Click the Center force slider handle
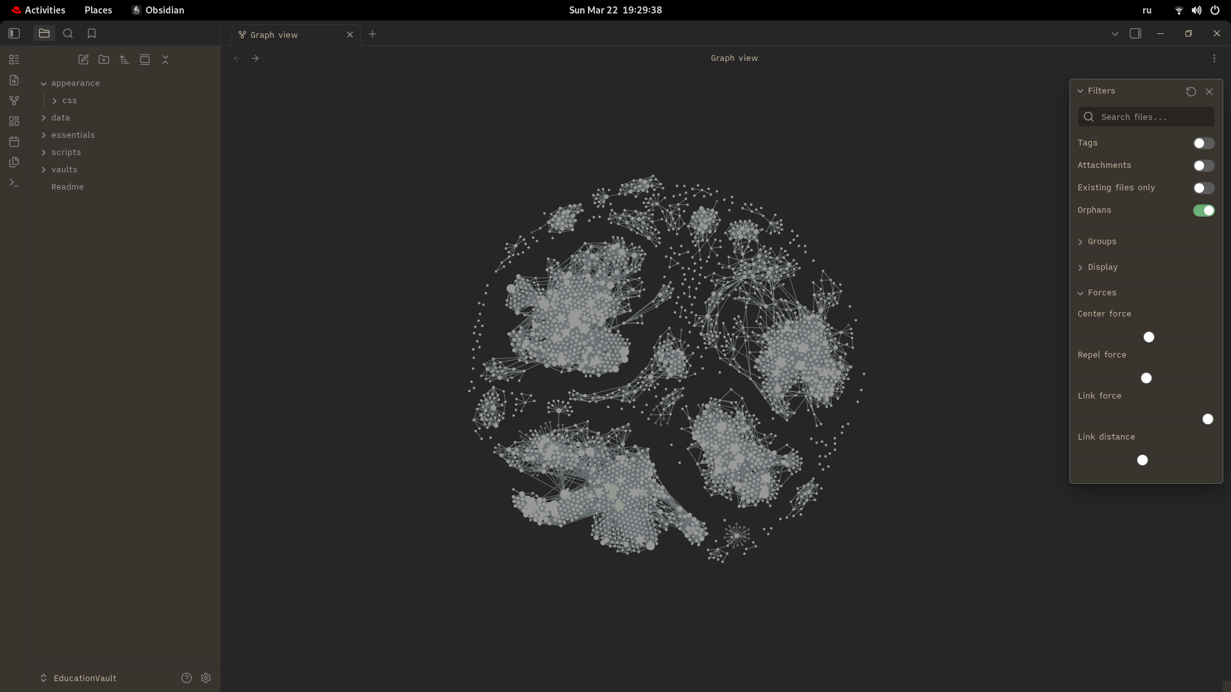This screenshot has height=692, width=1231. point(1149,337)
